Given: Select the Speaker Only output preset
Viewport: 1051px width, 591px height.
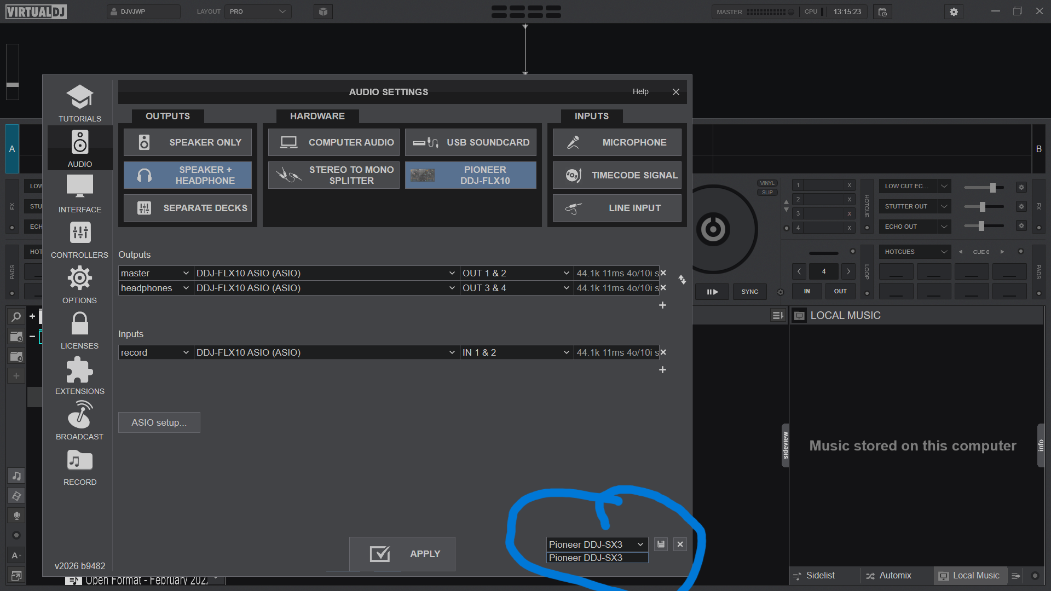Looking at the screenshot, I should [188, 142].
